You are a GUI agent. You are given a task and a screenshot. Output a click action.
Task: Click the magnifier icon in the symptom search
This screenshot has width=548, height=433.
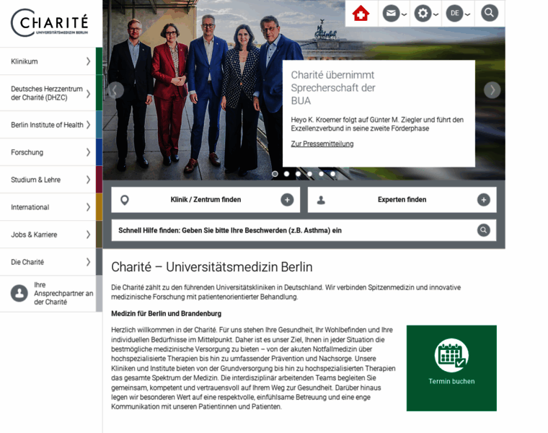click(484, 230)
